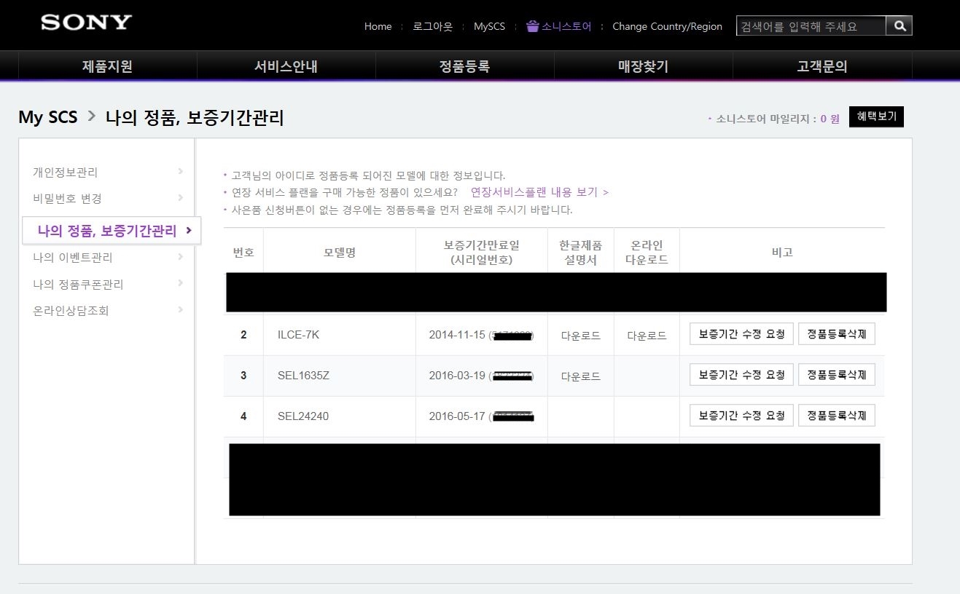Expand 비밀번호 변경 sidebar item
This screenshot has width=960, height=594.
tap(67, 199)
